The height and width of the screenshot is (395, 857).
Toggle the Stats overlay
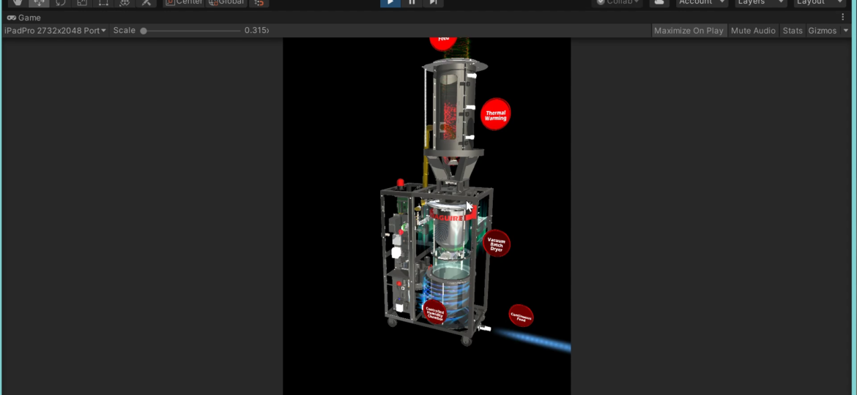click(792, 31)
